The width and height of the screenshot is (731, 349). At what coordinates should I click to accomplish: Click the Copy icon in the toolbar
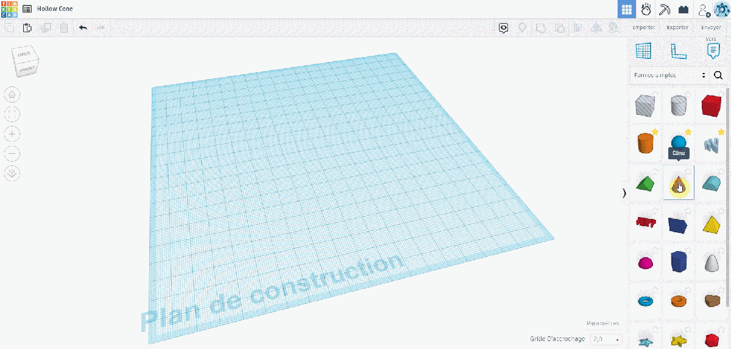9,27
